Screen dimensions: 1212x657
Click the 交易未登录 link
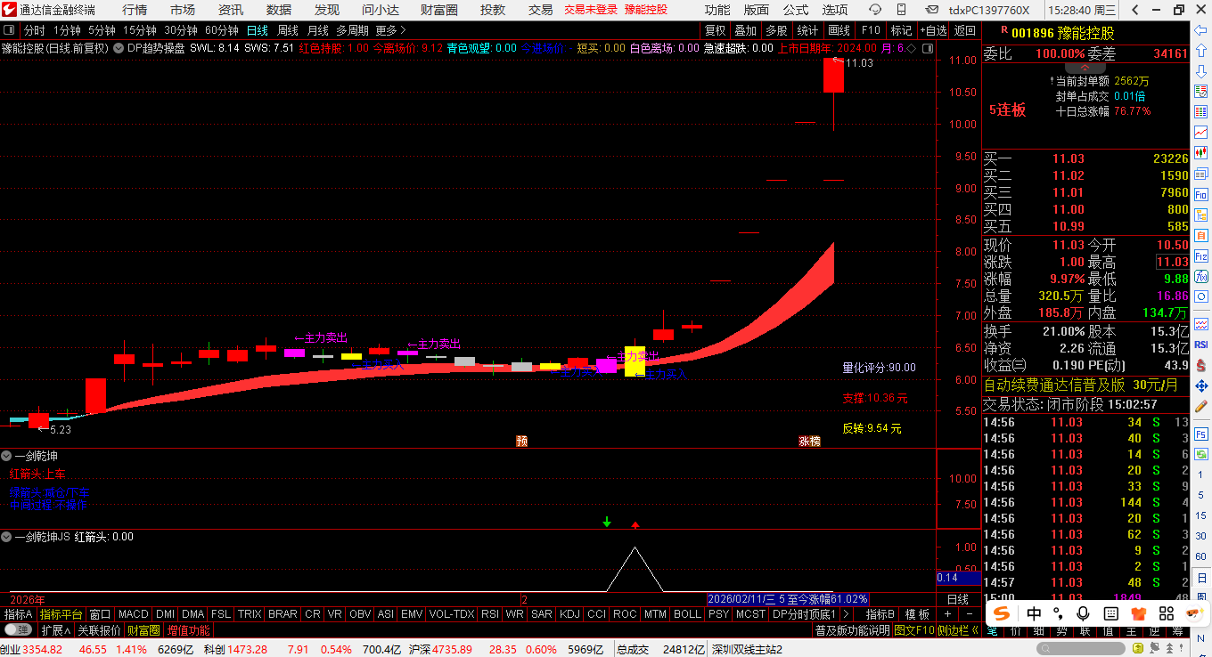click(591, 10)
